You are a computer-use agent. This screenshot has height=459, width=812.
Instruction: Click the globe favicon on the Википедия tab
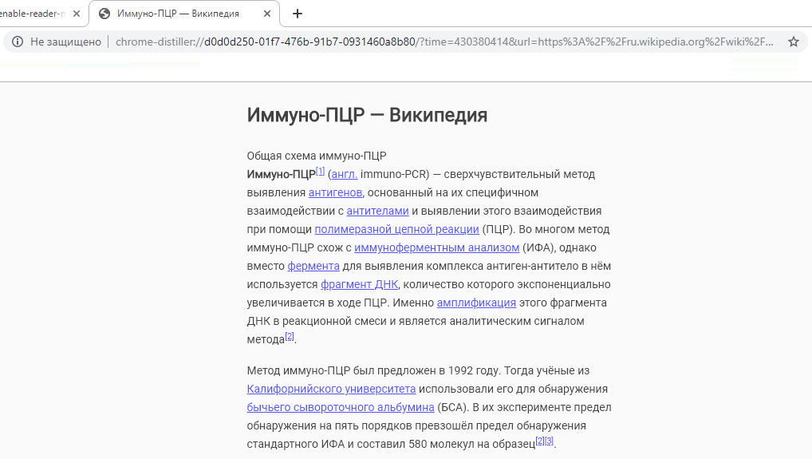click(104, 14)
